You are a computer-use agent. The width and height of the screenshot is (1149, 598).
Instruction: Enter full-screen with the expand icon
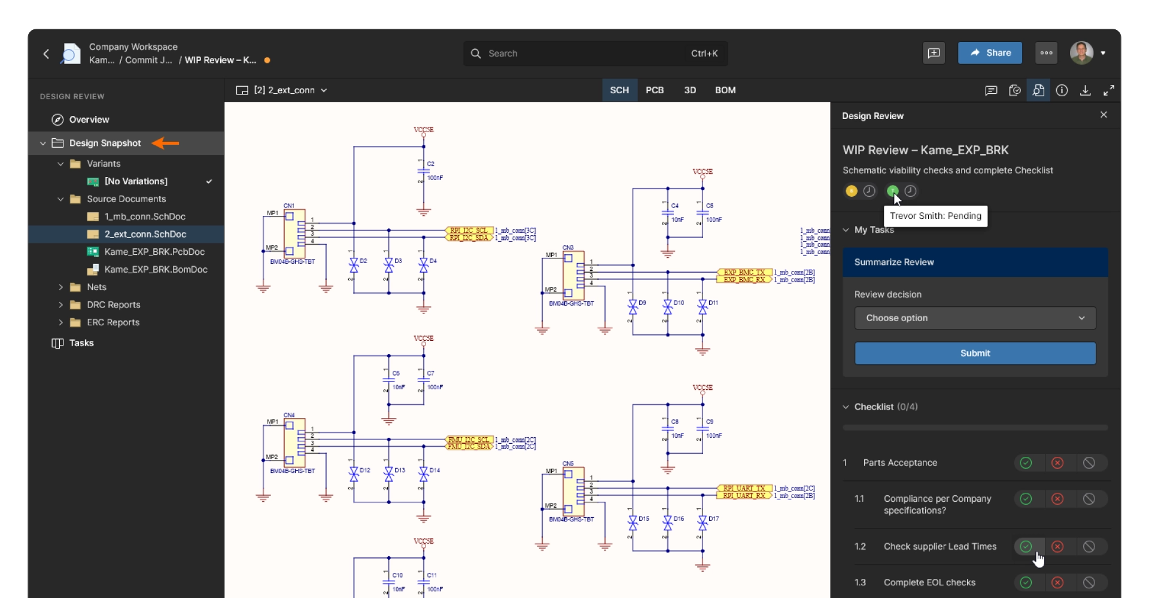pos(1109,90)
